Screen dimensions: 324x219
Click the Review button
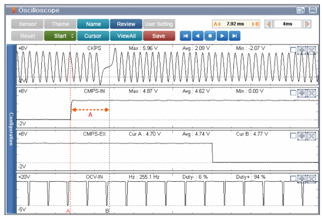coord(126,24)
